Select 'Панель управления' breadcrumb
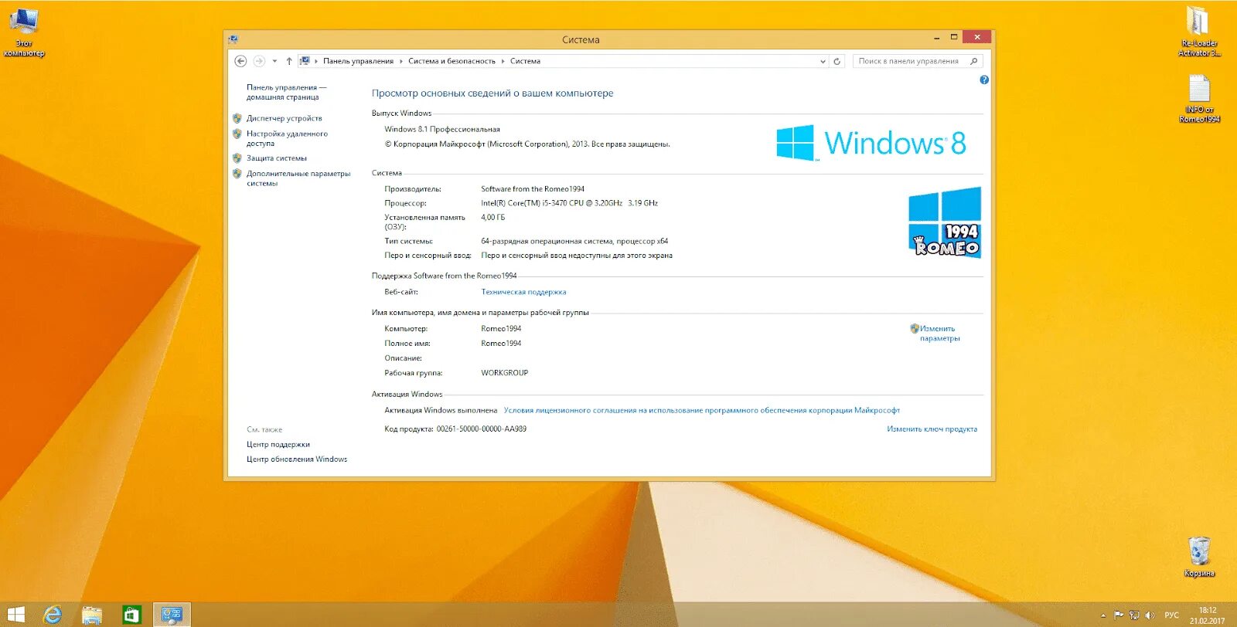The image size is (1237, 627). tap(358, 61)
